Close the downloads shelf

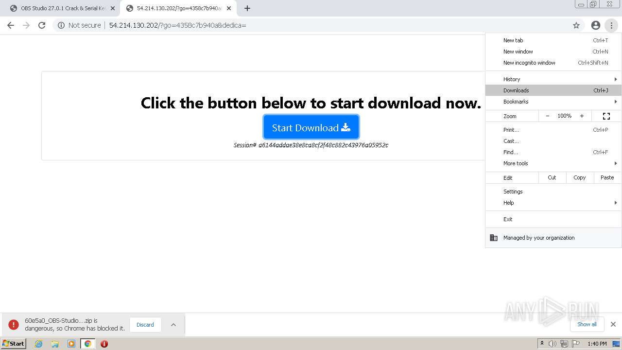(613, 324)
